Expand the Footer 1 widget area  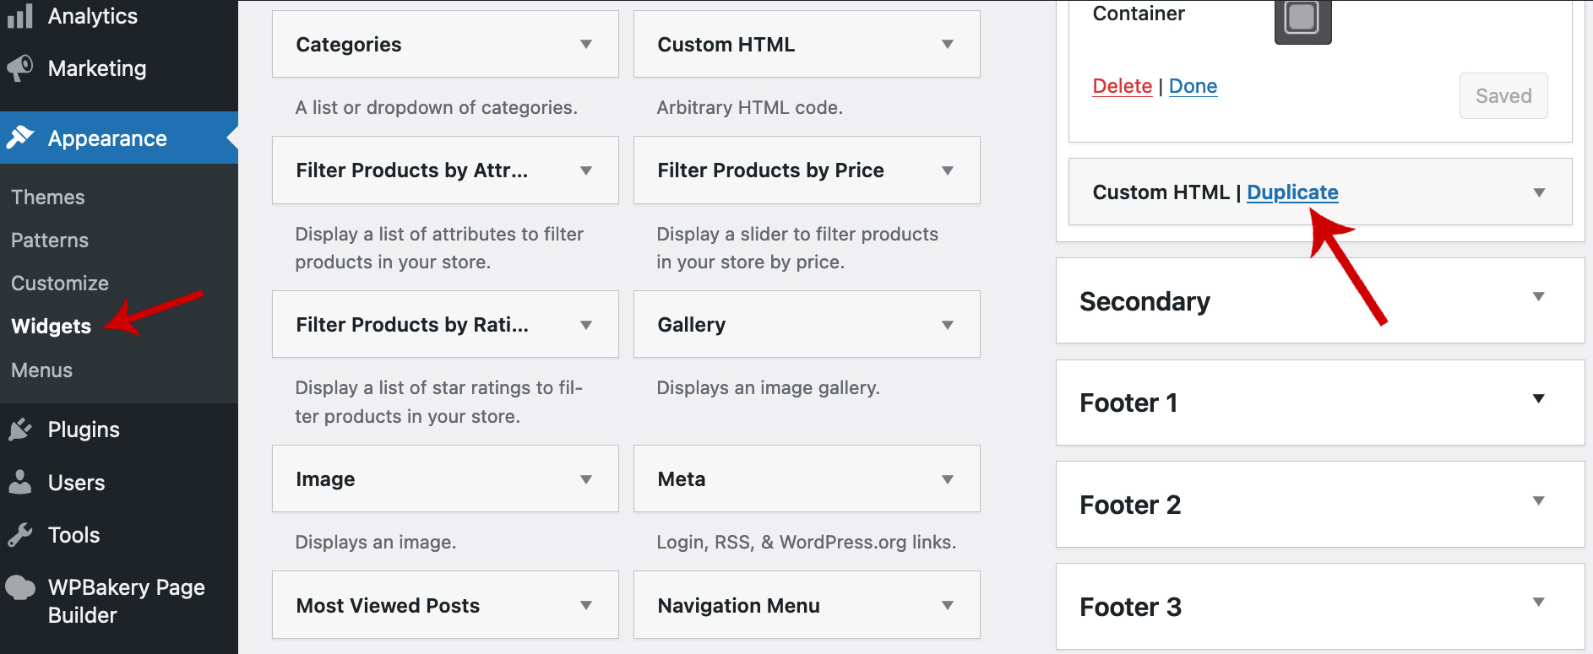click(x=1538, y=399)
